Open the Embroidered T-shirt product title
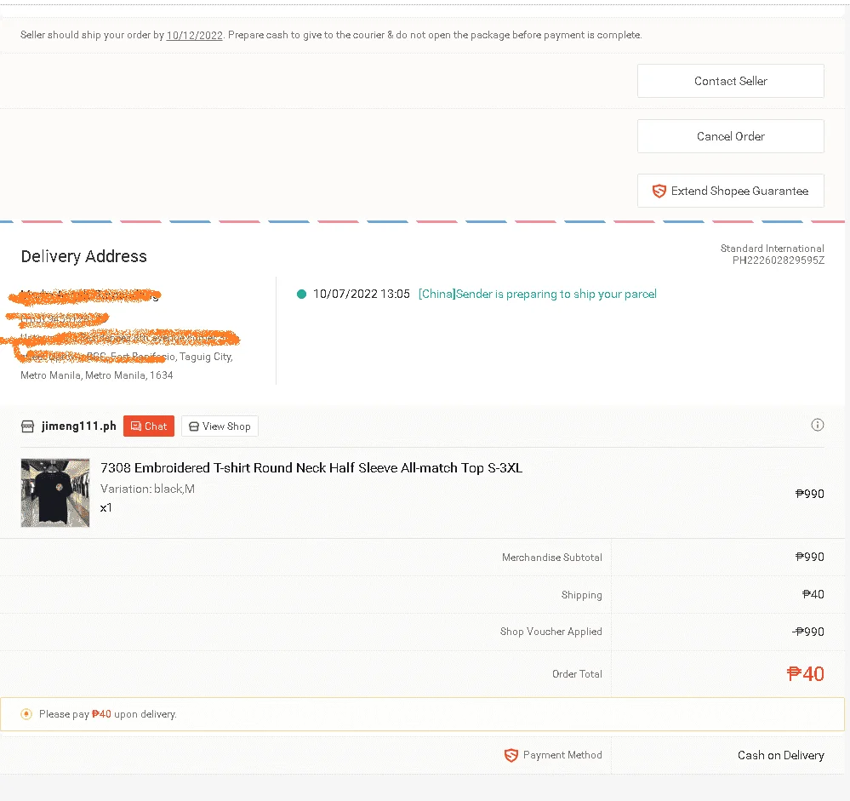 point(311,468)
